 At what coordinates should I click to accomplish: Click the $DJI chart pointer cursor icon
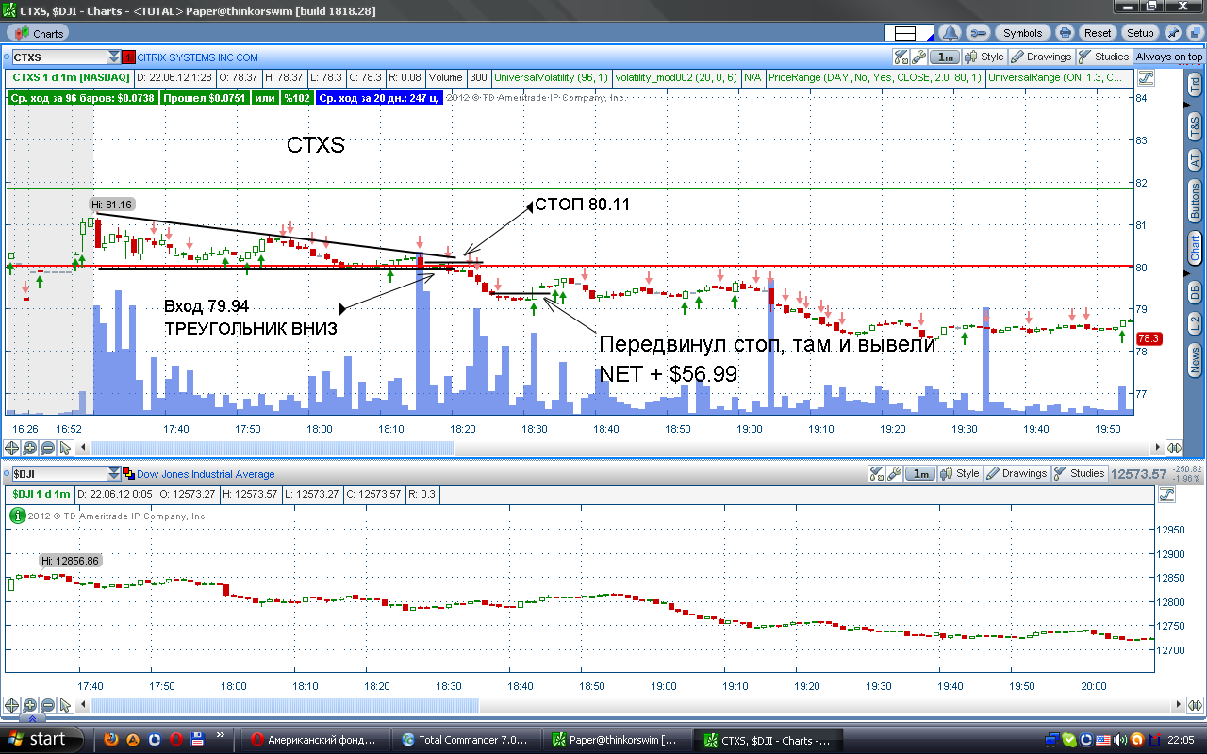(x=66, y=705)
